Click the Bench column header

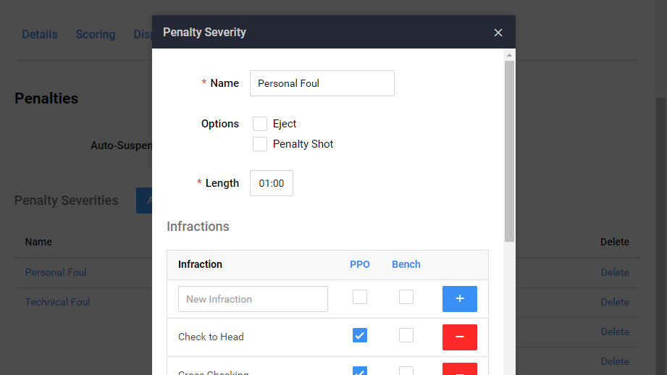pyautogui.click(x=406, y=264)
